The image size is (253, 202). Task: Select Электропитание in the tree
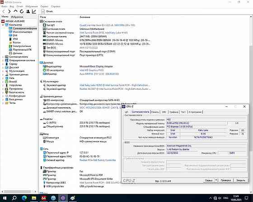pos(20,46)
